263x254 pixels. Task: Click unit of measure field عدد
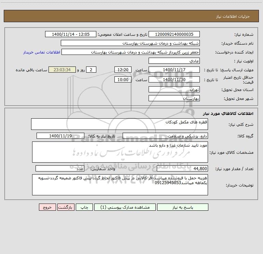pyautogui.click(x=60, y=169)
